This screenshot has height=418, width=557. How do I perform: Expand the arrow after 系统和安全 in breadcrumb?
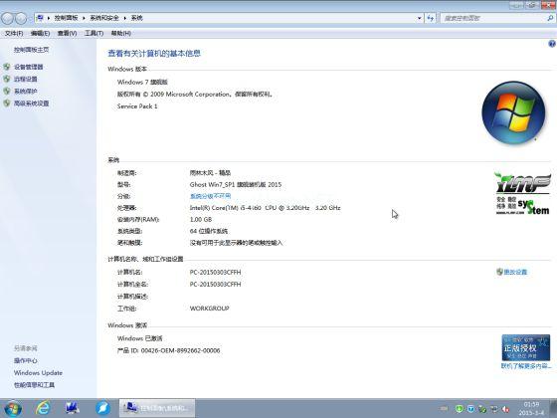125,18
